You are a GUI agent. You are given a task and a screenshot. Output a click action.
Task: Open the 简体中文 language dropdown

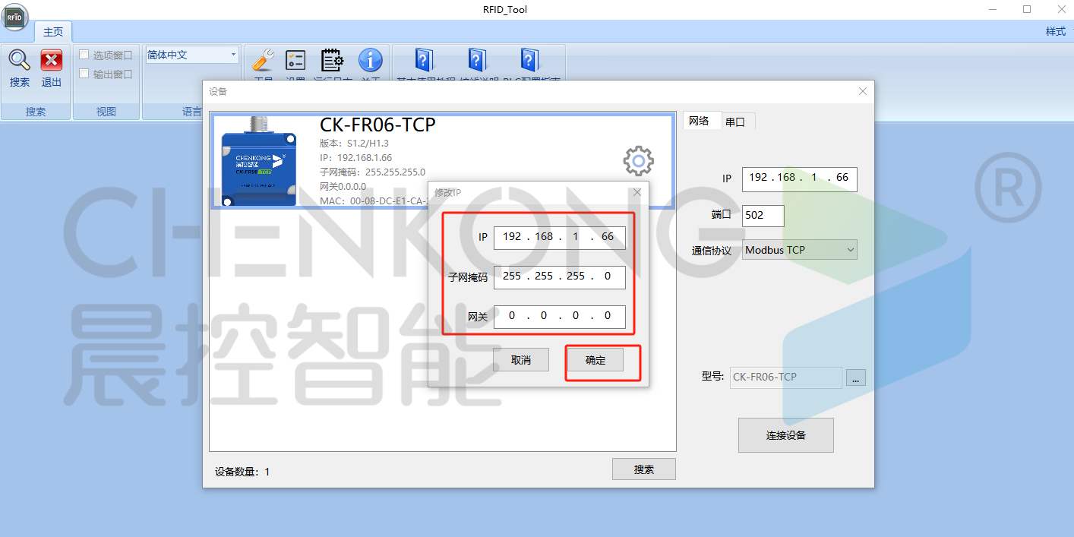click(x=192, y=55)
